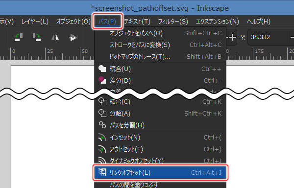294x188 pixels.
Task: Choose パスを分割(H) entry
Action: pyautogui.click(x=160, y=125)
